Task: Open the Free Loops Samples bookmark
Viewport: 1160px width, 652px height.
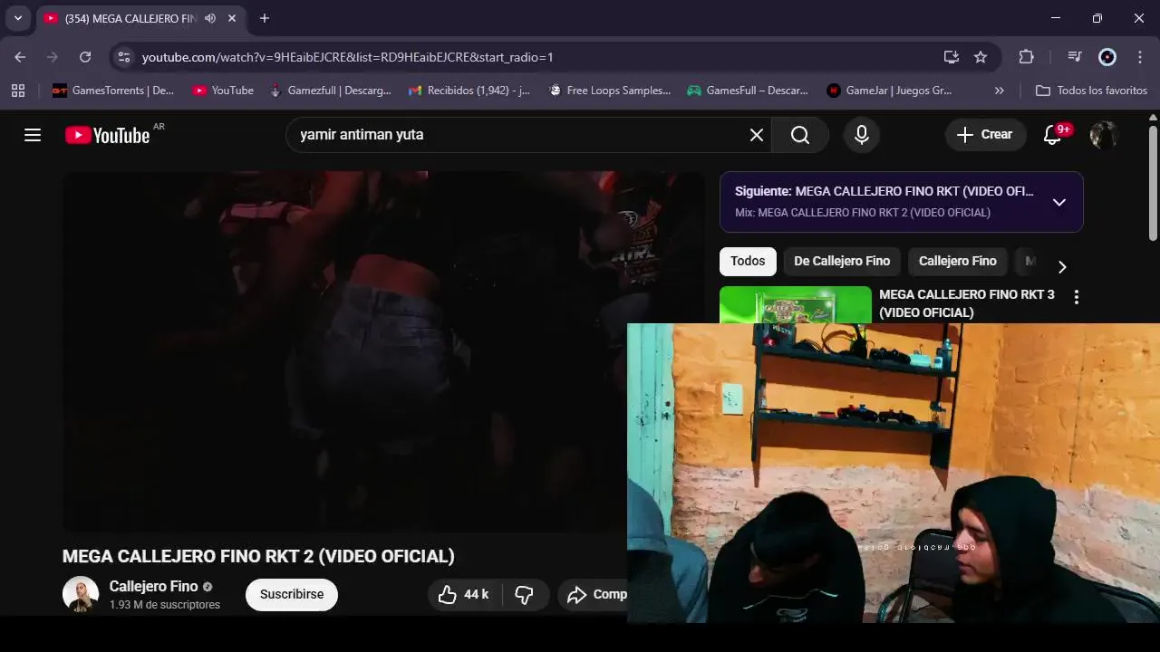Action: click(609, 91)
